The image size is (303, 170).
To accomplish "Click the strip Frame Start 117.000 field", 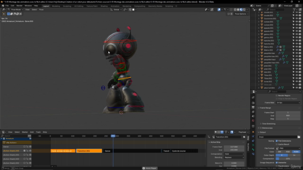I will coord(234,147).
